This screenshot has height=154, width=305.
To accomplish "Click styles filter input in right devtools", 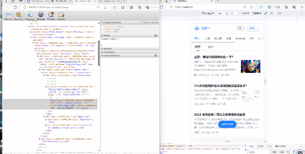I will 258,152.
